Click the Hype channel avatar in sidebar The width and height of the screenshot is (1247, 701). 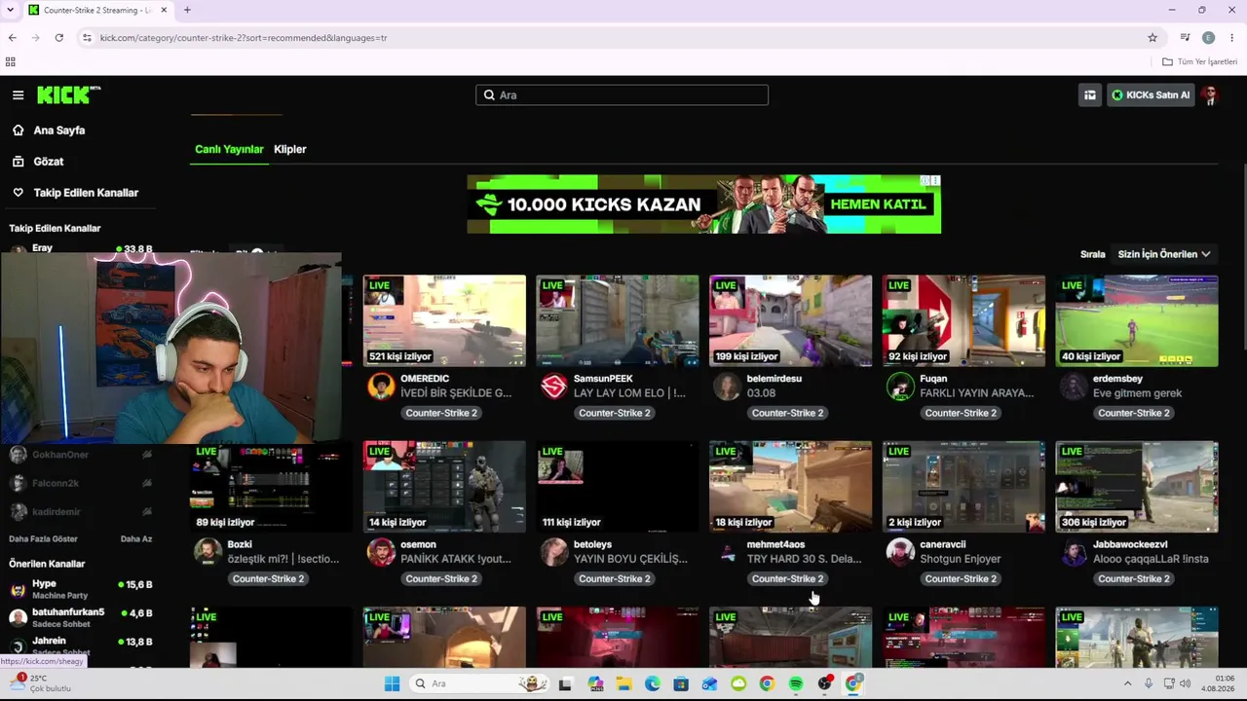(18, 589)
